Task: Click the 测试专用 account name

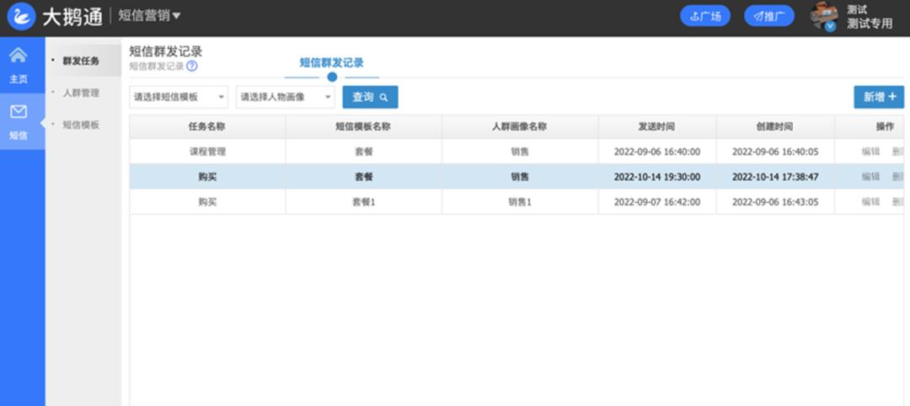Action: tap(870, 24)
